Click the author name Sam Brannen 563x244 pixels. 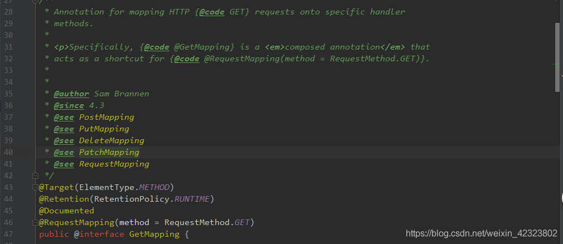click(122, 94)
